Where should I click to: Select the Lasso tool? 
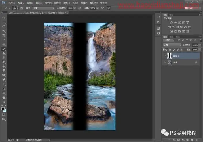pos(4,27)
